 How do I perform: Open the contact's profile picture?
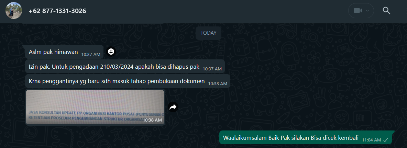click(x=14, y=11)
